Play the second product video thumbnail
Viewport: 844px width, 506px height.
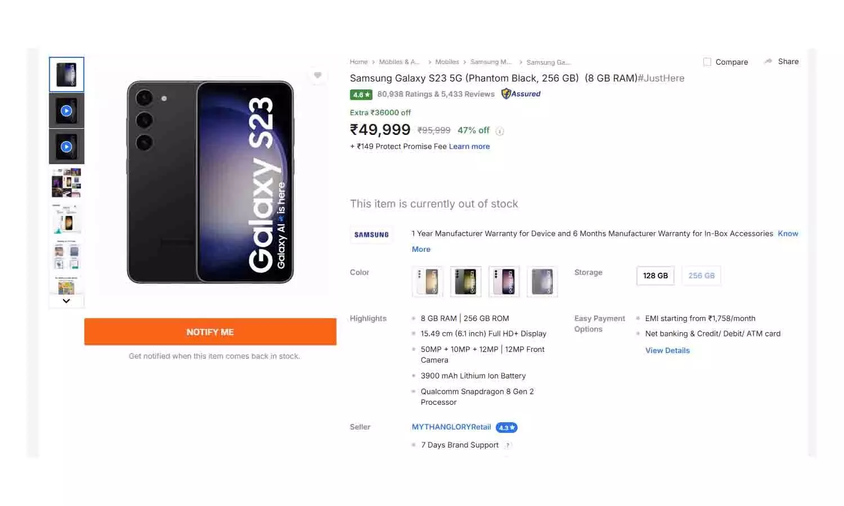pyautogui.click(x=66, y=146)
